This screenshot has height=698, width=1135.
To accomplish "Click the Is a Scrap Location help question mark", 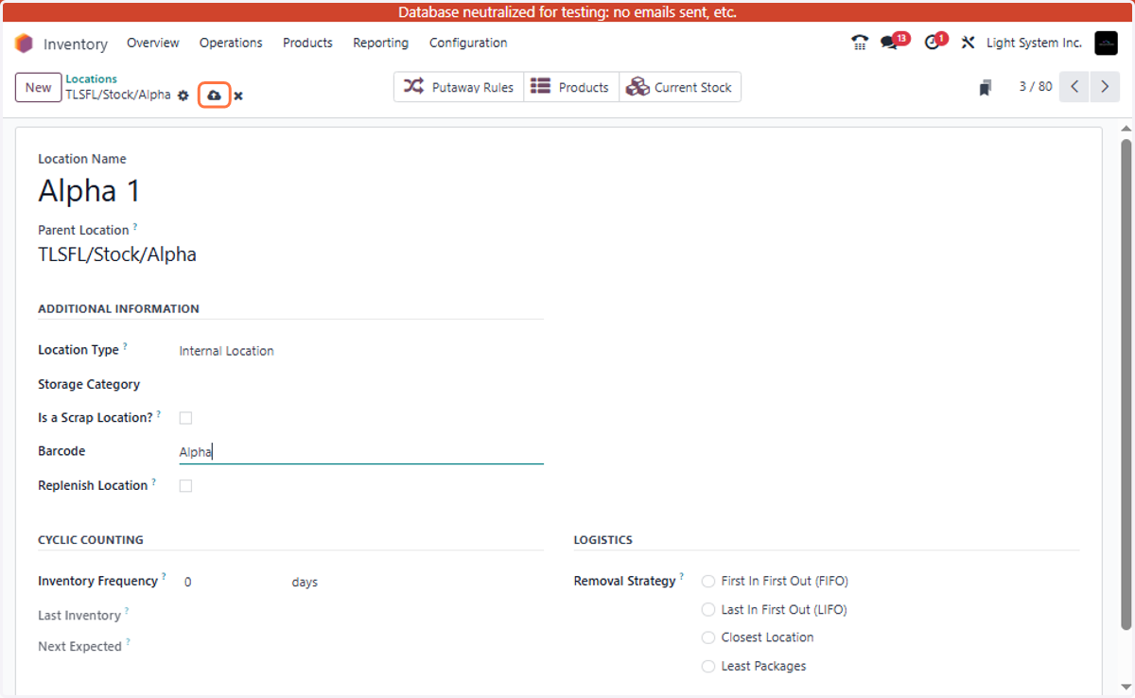I will coord(158,413).
